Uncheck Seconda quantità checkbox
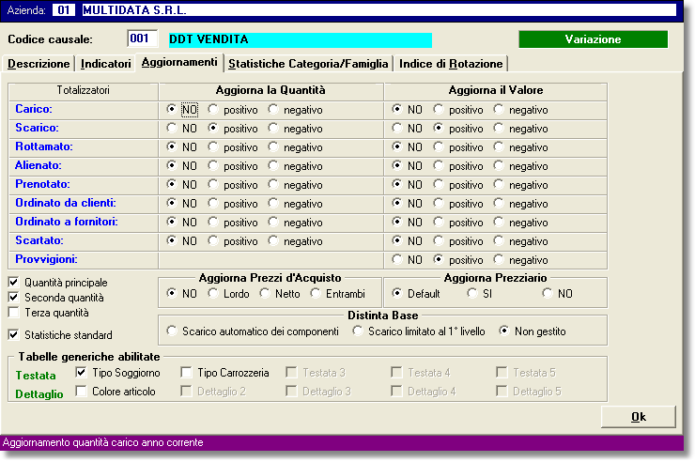 (x=14, y=298)
